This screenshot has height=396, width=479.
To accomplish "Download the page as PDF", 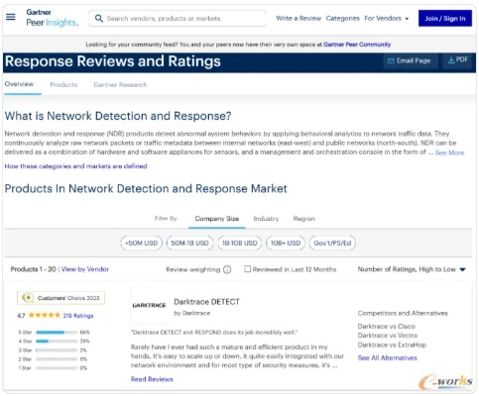I will click(457, 60).
